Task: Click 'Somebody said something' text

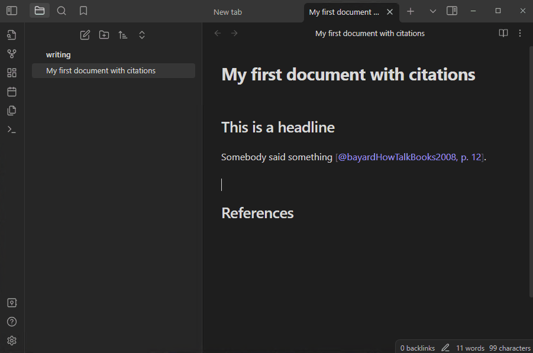Action: point(277,157)
